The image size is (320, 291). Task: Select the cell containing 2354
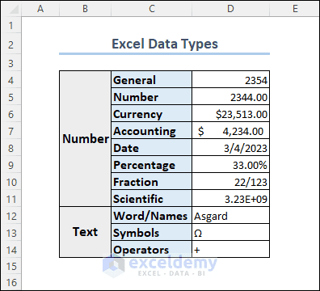[x=231, y=80]
